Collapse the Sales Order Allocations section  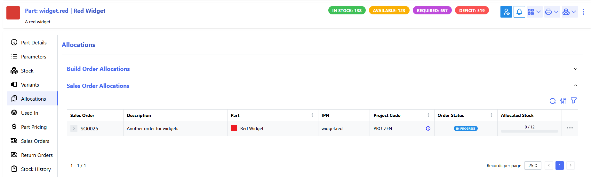(x=575, y=86)
